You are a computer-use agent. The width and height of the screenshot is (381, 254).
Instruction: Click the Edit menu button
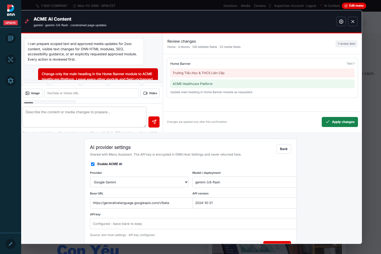[x=354, y=6]
